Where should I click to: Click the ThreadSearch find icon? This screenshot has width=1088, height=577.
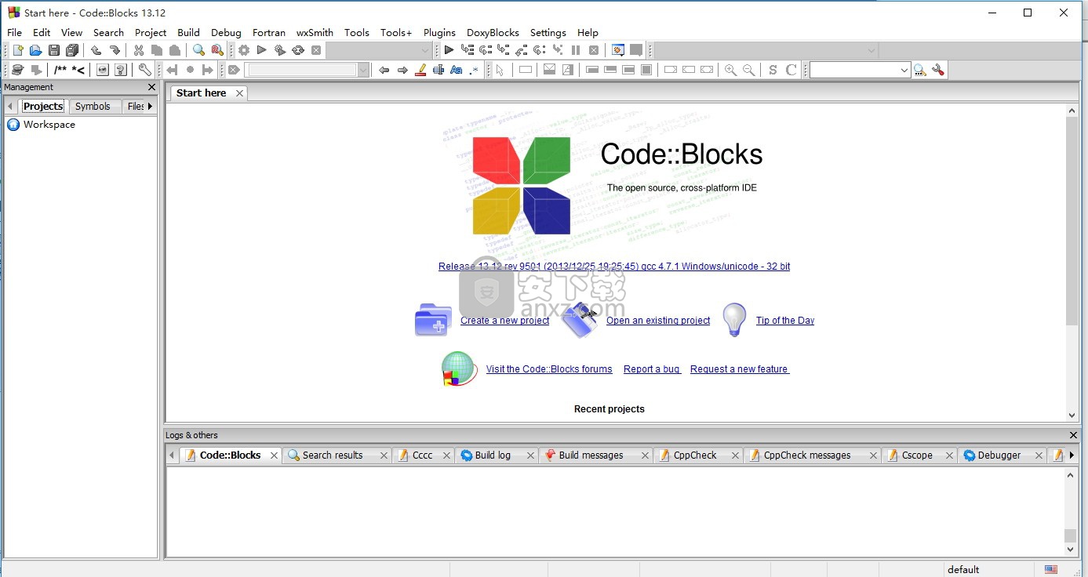coord(919,70)
